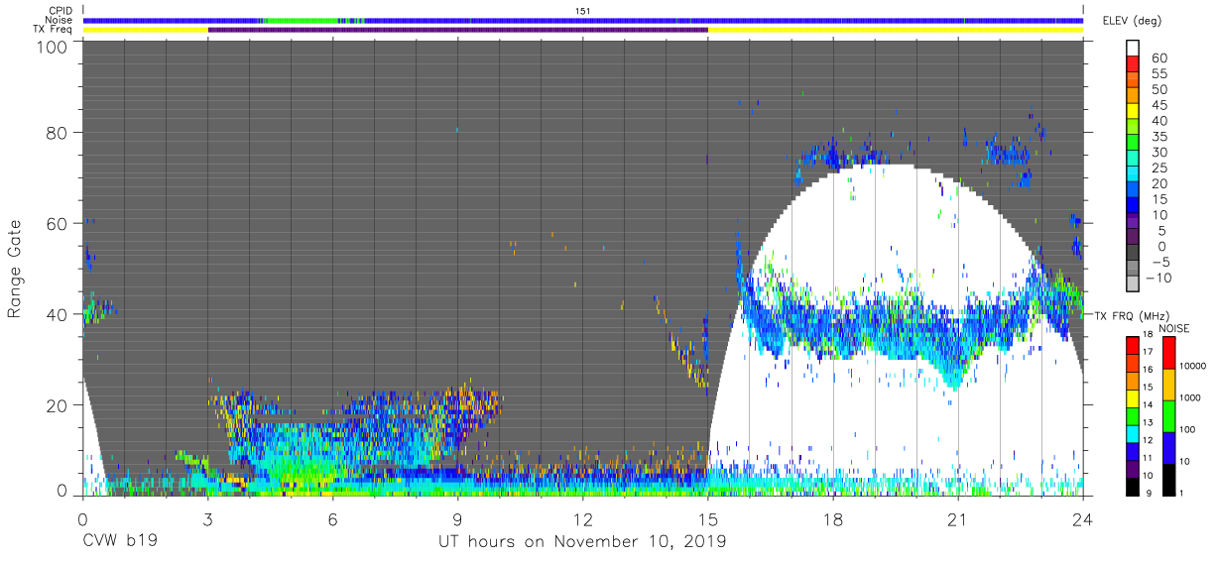Click UT hours axis tick 3

(207, 517)
